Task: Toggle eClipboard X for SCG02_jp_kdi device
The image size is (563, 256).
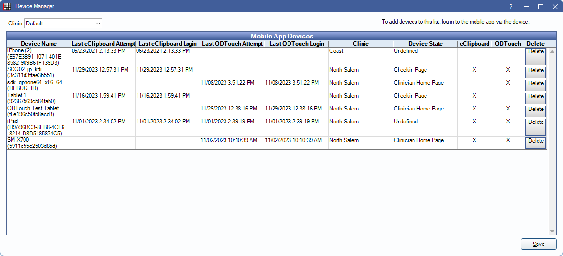Action: tap(474, 70)
